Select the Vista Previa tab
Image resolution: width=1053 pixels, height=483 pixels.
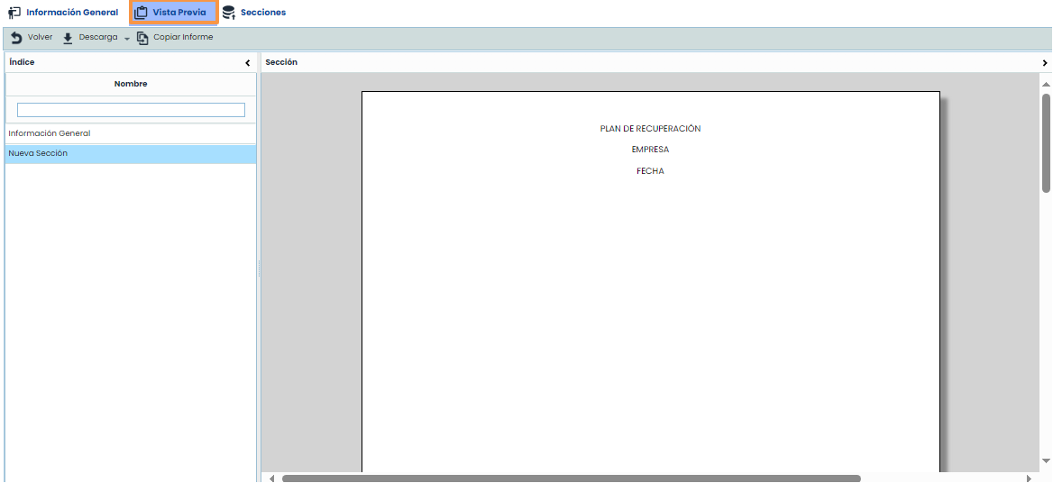pyautogui.click(x=173, y=13)
